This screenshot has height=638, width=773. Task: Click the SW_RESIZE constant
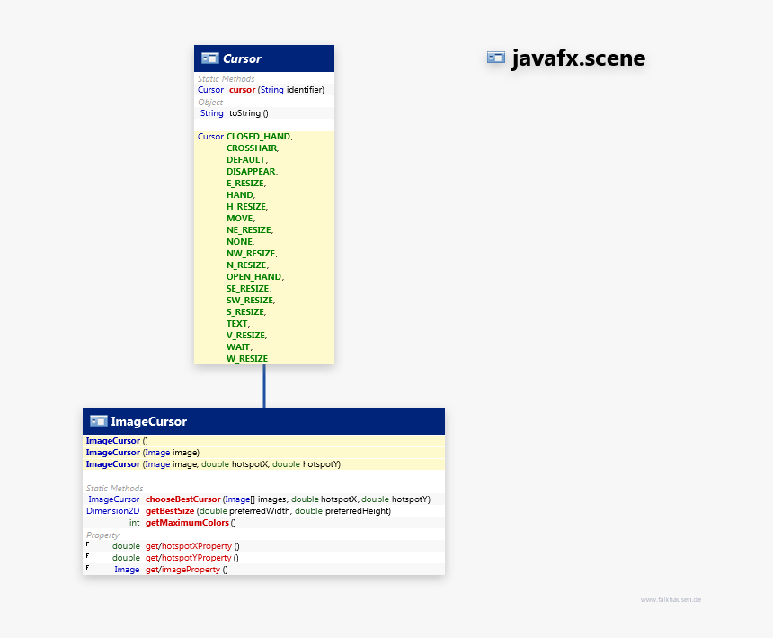(x=251, y=300)
